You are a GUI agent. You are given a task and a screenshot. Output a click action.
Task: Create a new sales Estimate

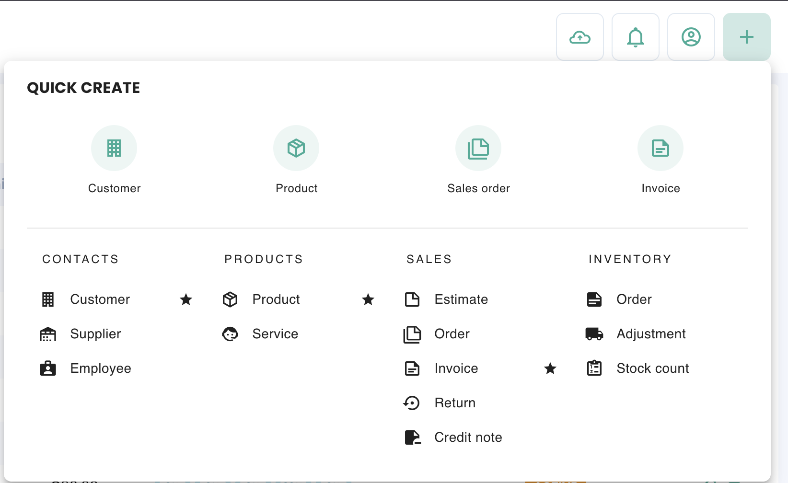pyautogui.click(x=461, y=299)
